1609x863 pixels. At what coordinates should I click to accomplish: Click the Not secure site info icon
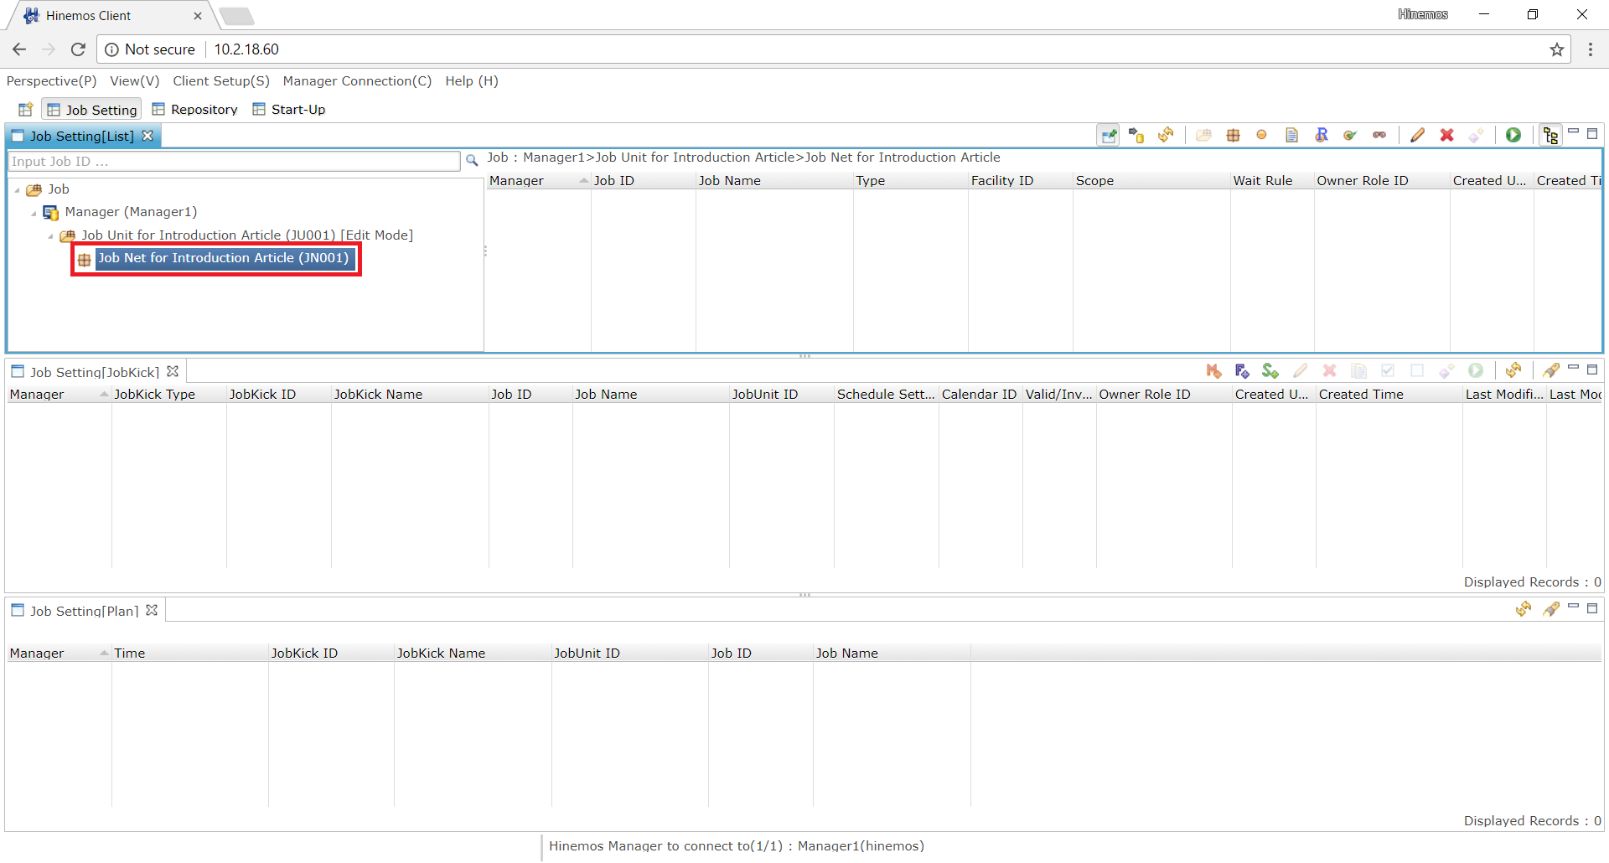(x=111, y=49)
